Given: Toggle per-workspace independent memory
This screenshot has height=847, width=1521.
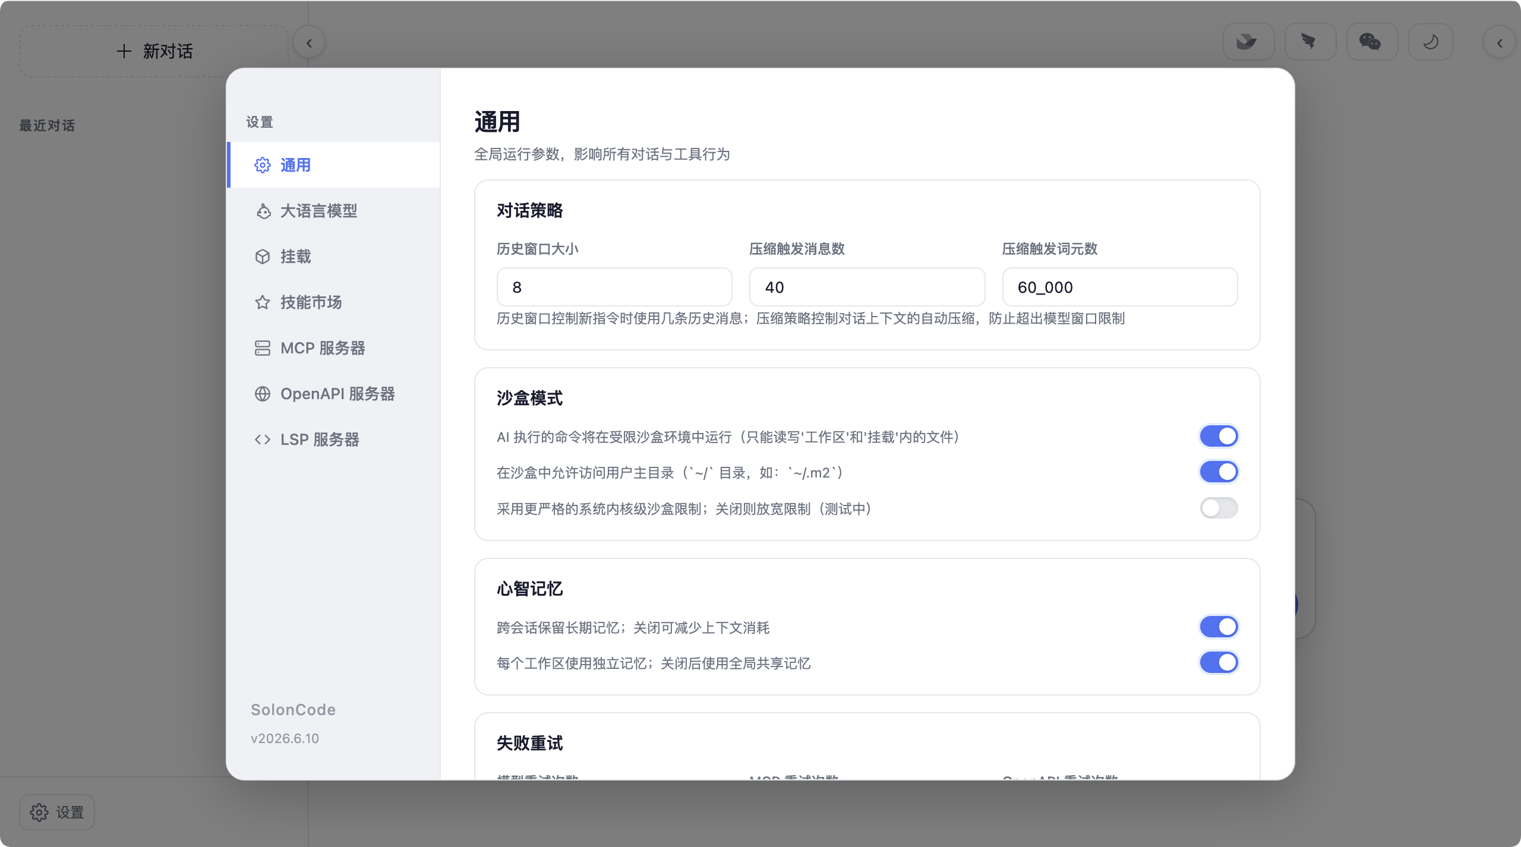Looking at the screenshot, I should pos(1219,662).
